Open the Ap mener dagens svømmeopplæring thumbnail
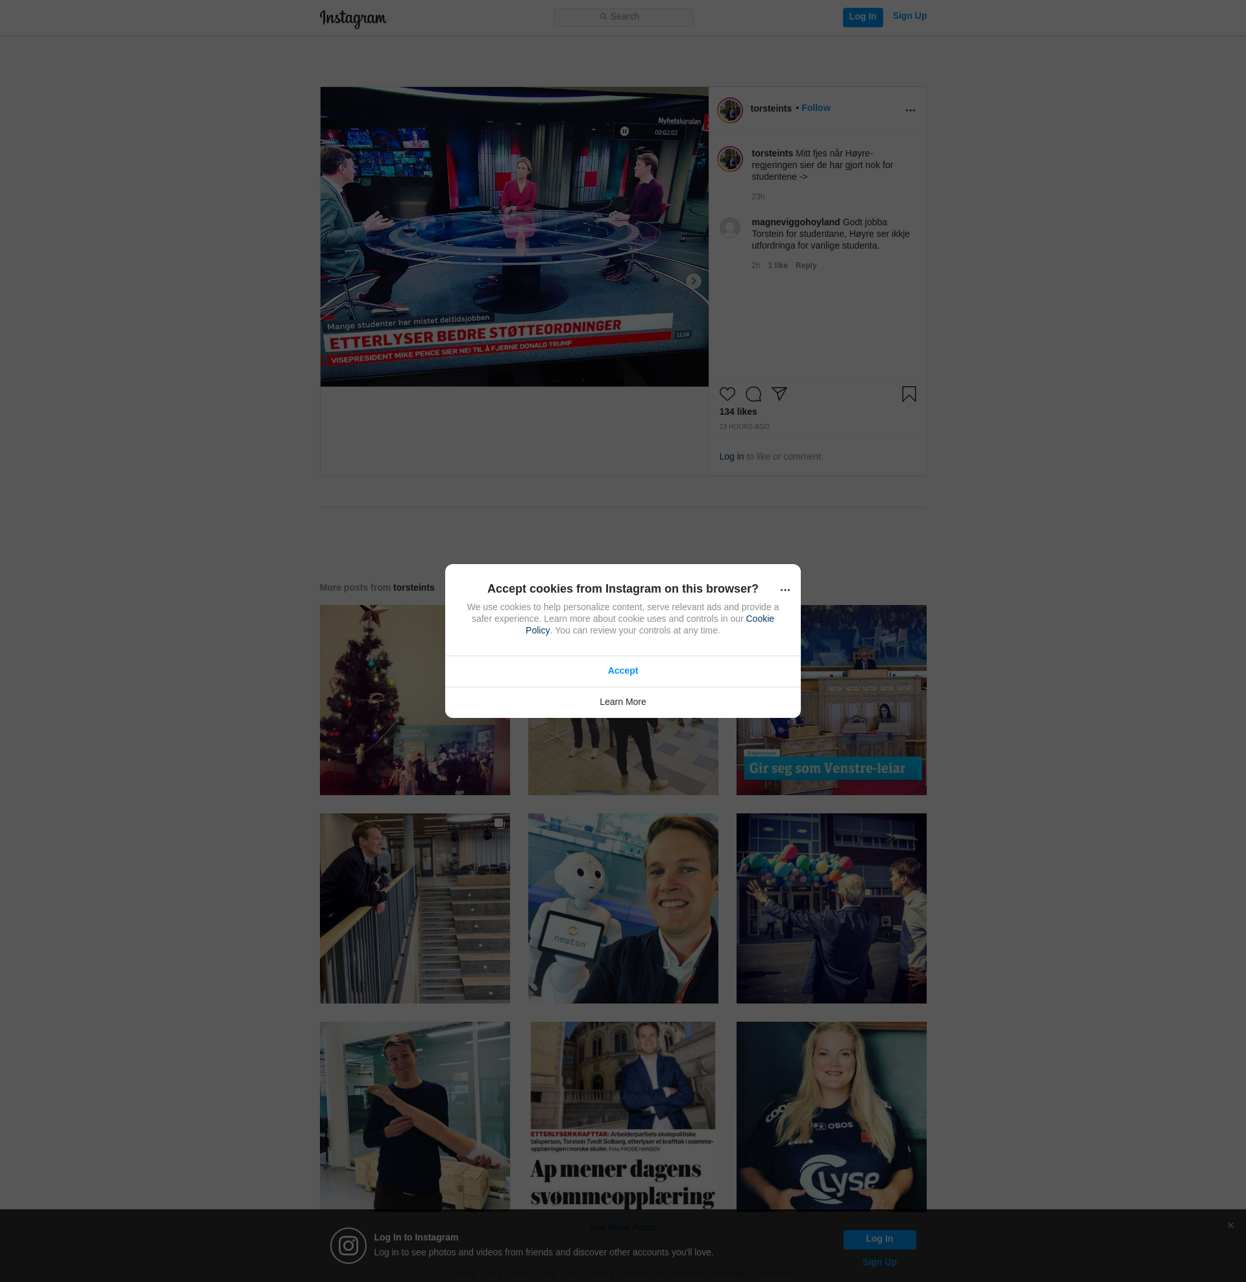 click(622, 1115)
